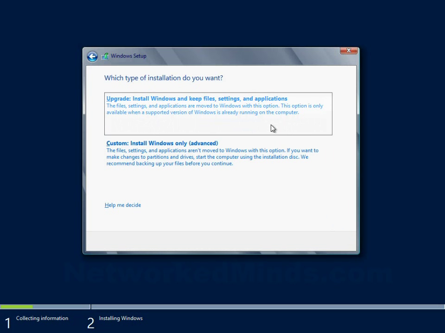445x333 pixels.
Task: Click the Custom option description paragraph
Action: click(212, 157)
